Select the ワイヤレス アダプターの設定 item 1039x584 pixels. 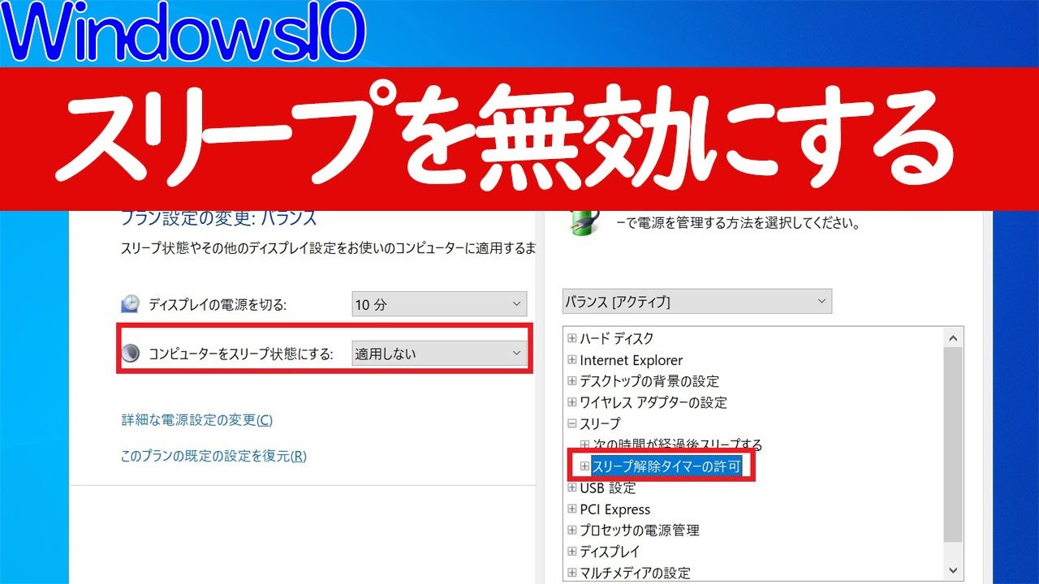pyautogui.click(x=653, y=402)
